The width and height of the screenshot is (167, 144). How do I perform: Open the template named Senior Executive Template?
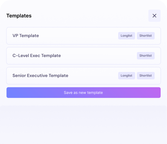click(x=40, y=76)
